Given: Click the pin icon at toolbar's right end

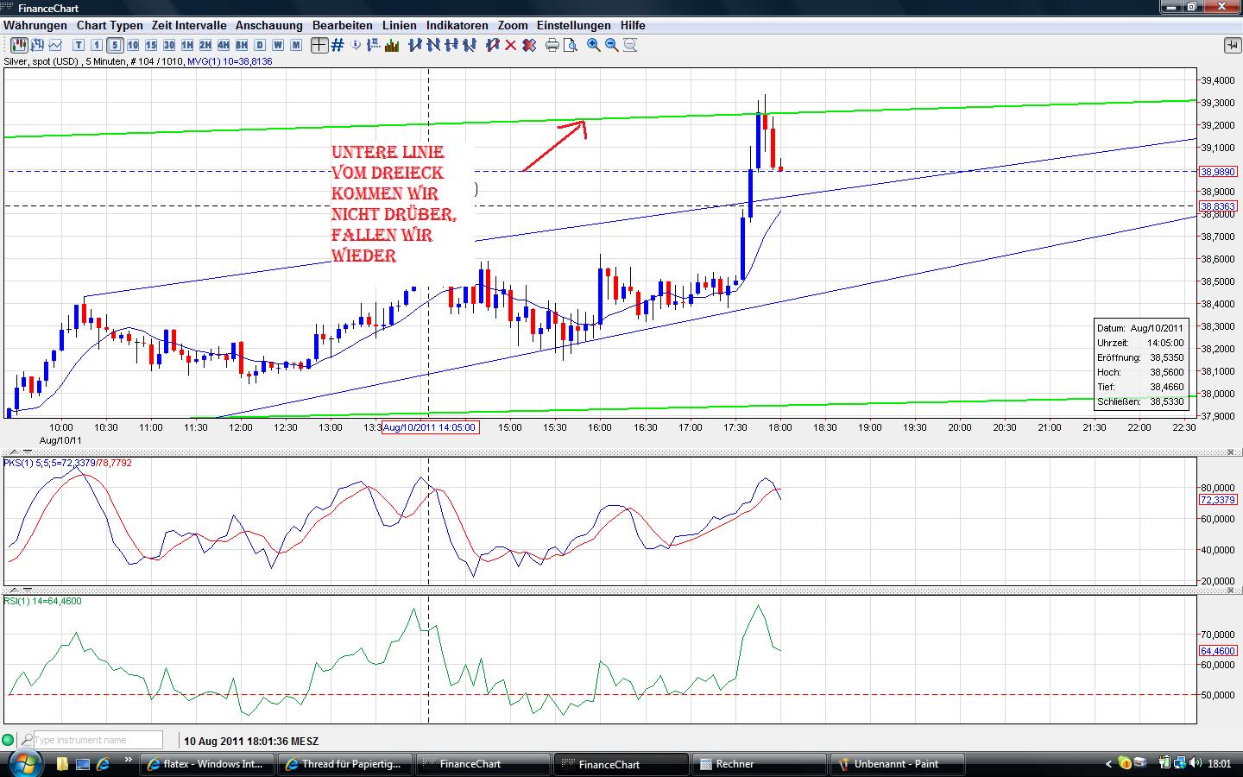Looking at the screenshot, I should click(1231, 45).
